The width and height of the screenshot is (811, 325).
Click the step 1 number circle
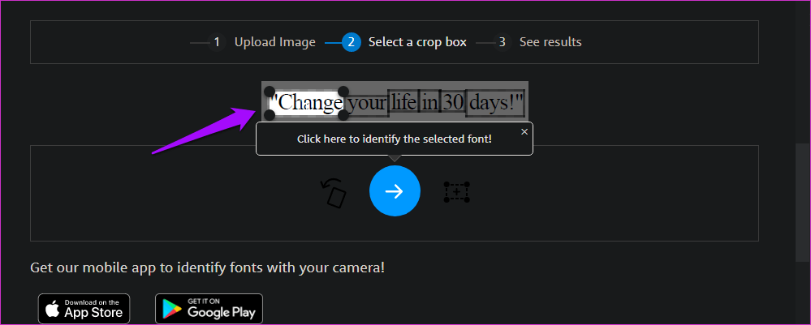[217, 42]
